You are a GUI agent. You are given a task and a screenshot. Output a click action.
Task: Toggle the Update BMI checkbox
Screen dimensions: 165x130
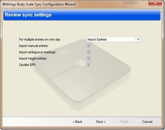tap(88, 64)
